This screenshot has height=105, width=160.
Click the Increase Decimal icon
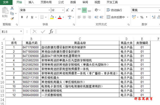point(153,17)
